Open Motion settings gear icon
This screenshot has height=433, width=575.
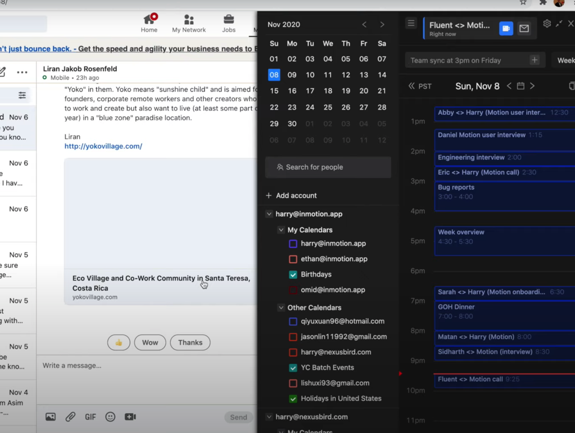point(547,24)
